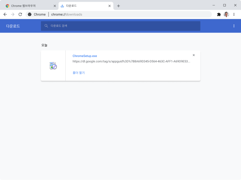The height and width of the screenshot is (180, 241).
Task: Open a new tab with plus button
Action: click(118, 6)
